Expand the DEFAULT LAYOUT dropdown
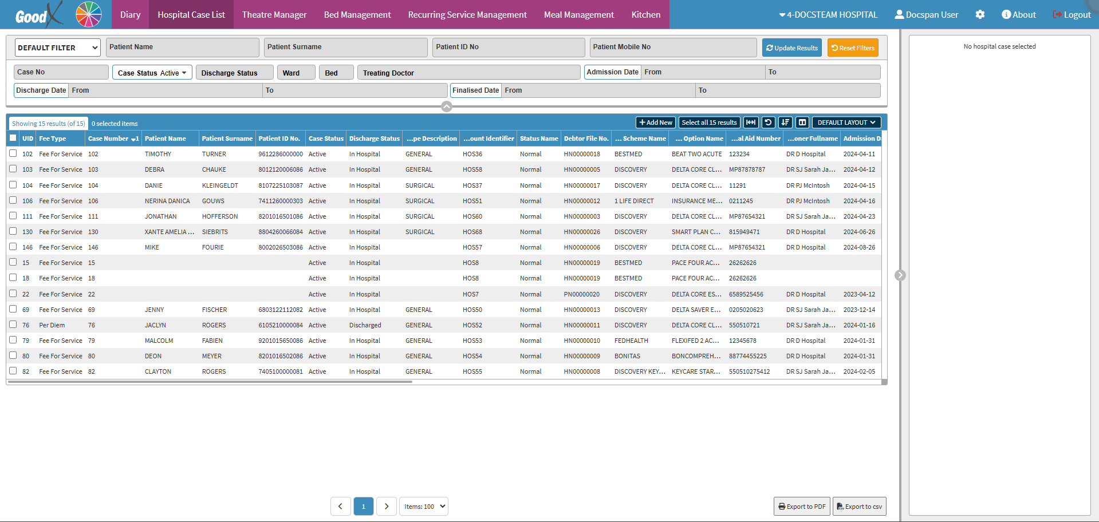This screenshot has width=1099, height=522. [846, 122]
